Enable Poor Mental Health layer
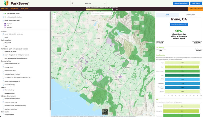 tap(3, 93)
